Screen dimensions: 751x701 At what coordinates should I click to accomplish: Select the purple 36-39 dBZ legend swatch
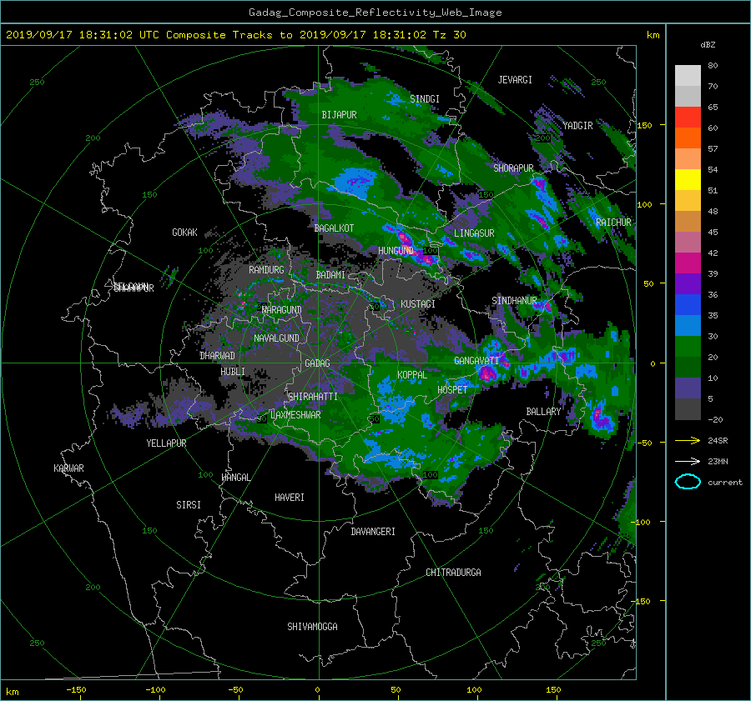pos(688,284)
